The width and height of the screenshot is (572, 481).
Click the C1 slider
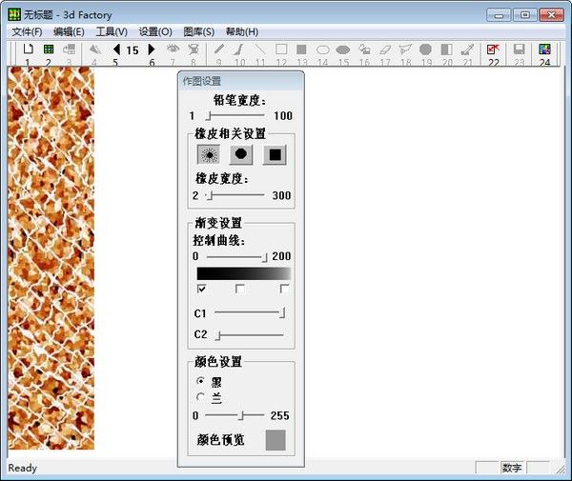[x=250, y=312]
